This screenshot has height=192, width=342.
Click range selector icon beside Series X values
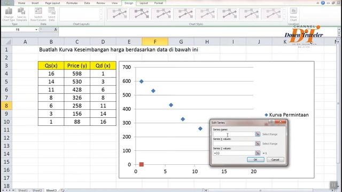258,143
